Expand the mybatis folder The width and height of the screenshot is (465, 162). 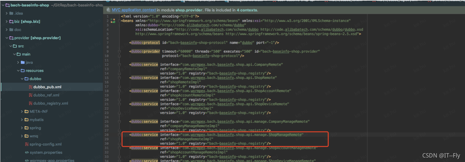coord(22,120)
